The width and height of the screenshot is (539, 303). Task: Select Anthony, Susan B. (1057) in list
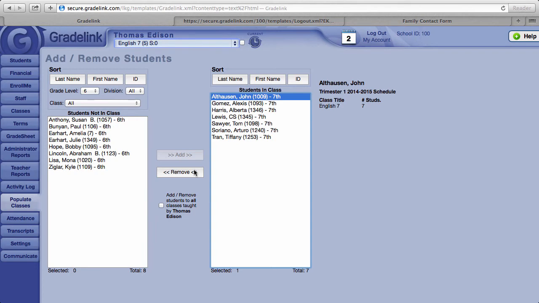point(98,120)
